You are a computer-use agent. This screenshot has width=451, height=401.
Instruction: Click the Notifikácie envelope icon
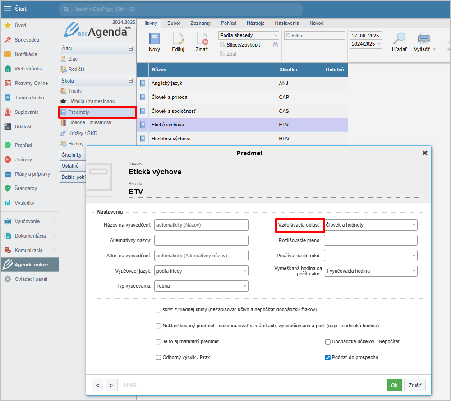click(8, 54)
